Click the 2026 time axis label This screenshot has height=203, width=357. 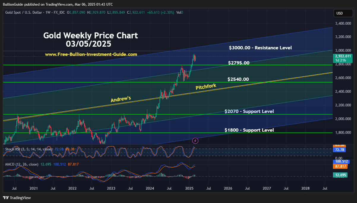pos(228,188)
